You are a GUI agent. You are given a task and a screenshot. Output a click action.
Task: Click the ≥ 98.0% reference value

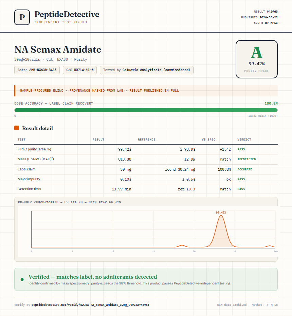pos(187,149)
